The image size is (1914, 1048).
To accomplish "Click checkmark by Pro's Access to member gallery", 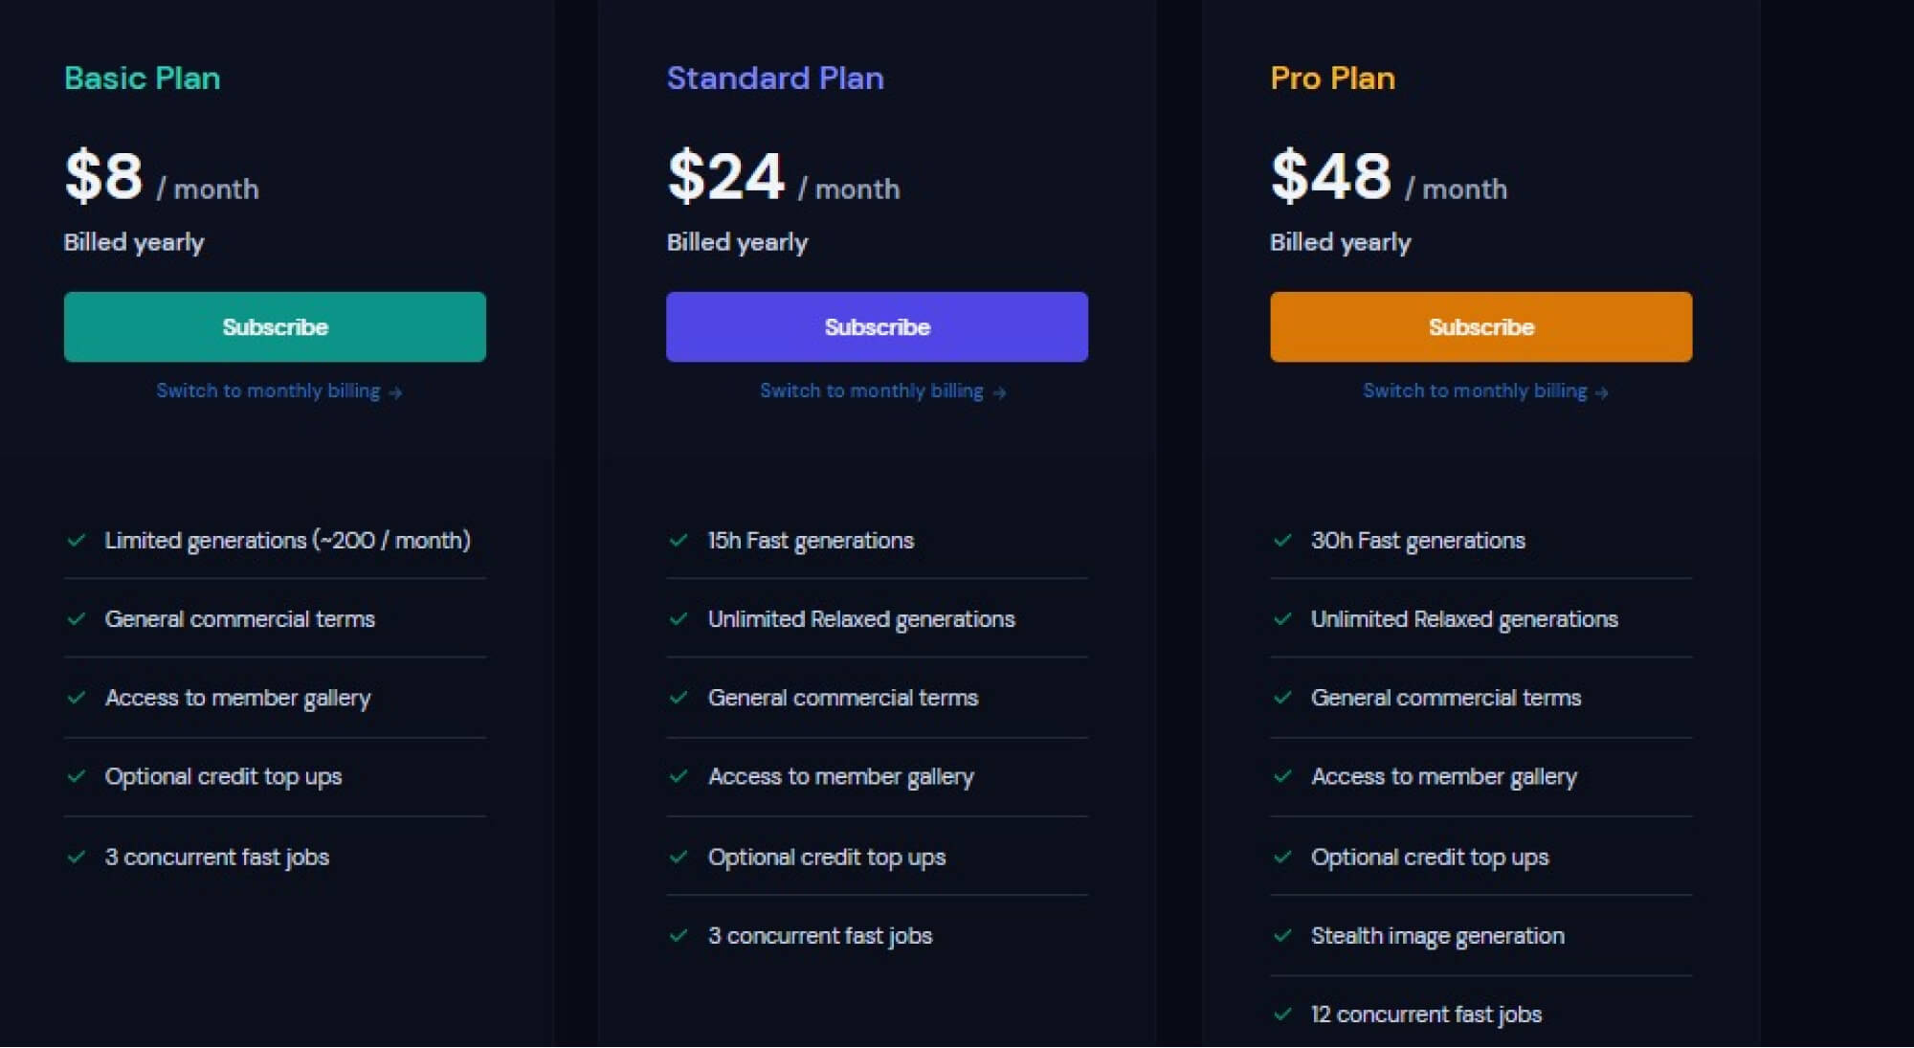I will pyautogui.click(x=1282, y=776).
